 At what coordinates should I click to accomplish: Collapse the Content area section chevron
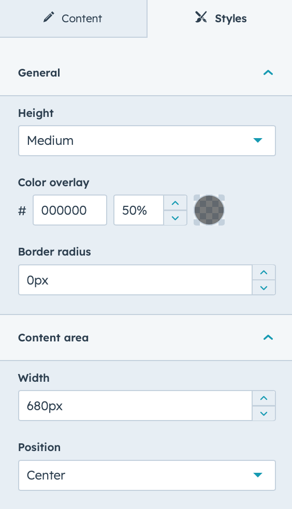[x=268, y=338]
